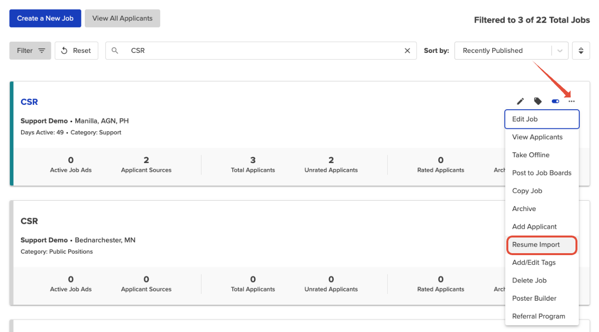The width and height of the screenshot is (599, 332).
Task: Click 'Support Demo • Manilla, AGN, PH' text
Action: coord(75,121)
